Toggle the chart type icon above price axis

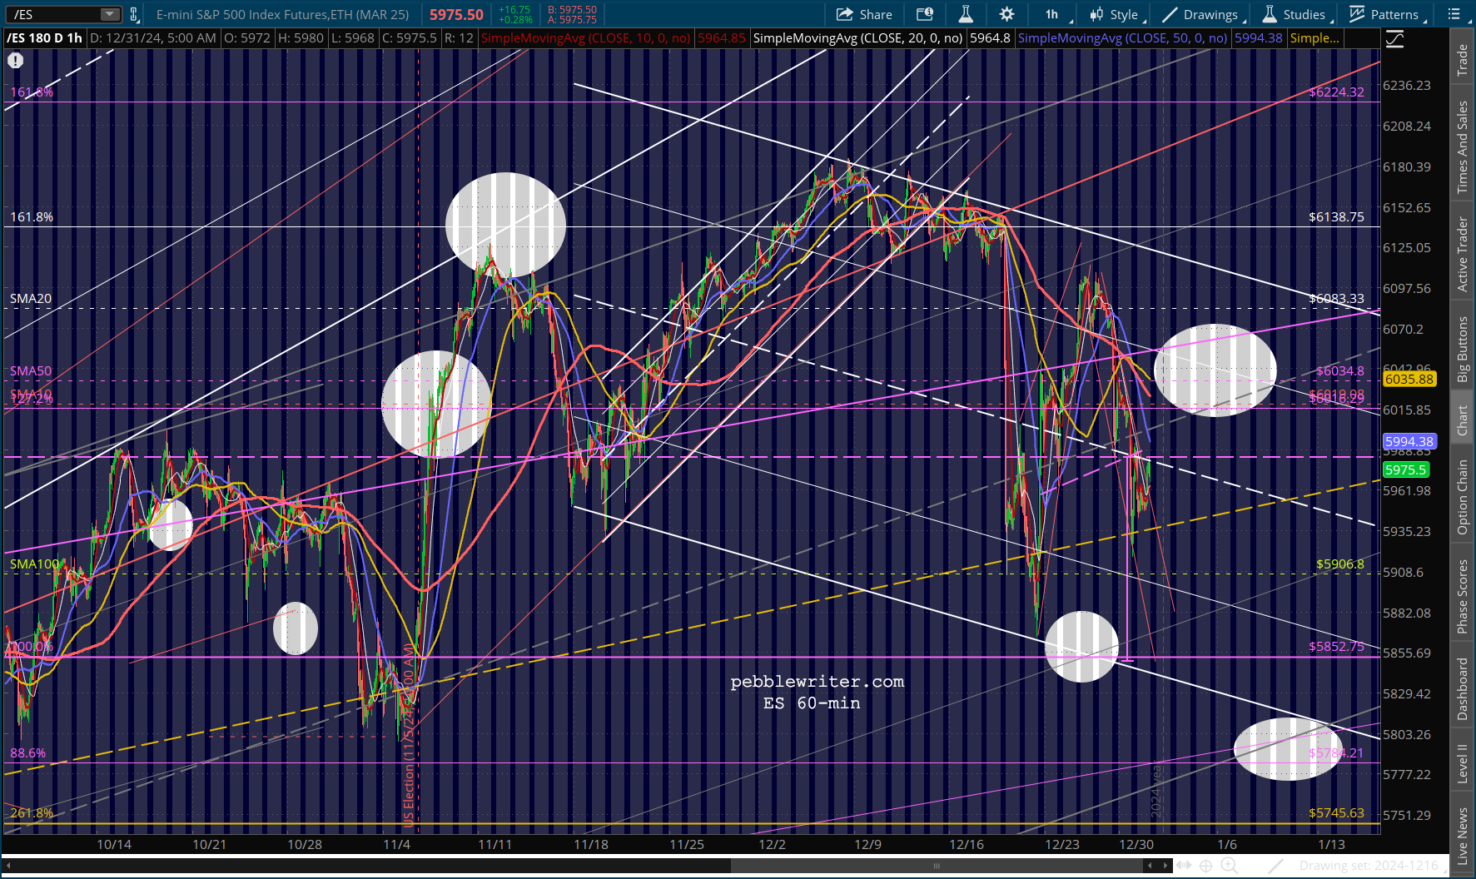point(1394,39)
